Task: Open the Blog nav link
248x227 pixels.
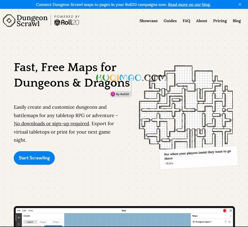Action: 236,21
